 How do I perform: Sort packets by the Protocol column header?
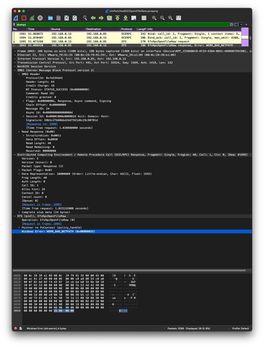(127, 29)
